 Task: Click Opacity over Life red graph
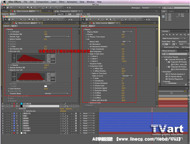(x=31, y=77)
